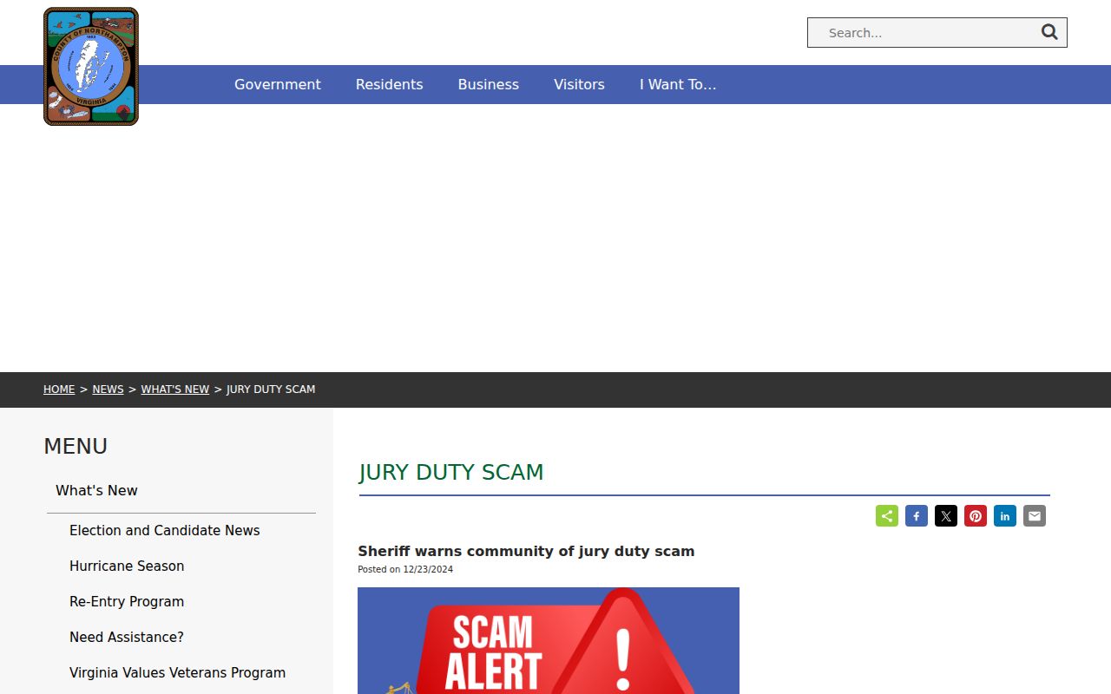Image resolution: width=1111 pixels, height=694 pixels.
Task: Open the Visitors menu
Action: 580,84
